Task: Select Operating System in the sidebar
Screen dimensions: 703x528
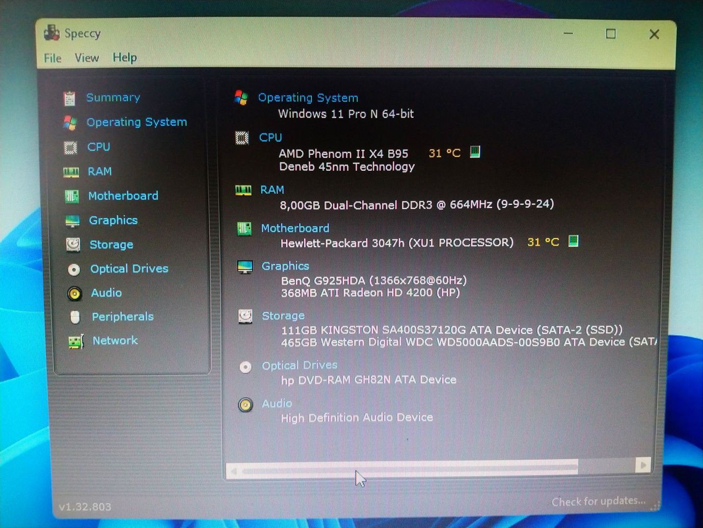Action: [x=137, y=122]
